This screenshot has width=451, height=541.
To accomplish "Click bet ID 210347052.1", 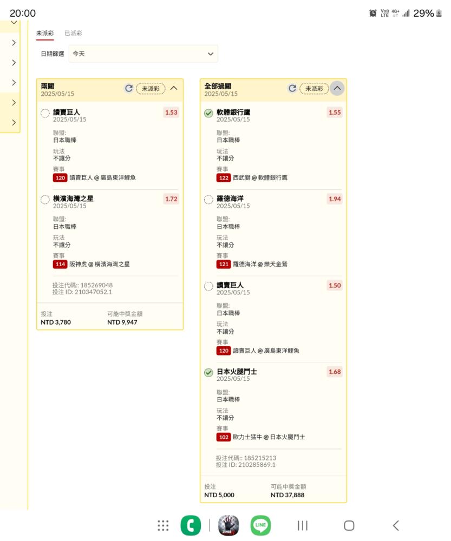I will [x=89, y=292].
